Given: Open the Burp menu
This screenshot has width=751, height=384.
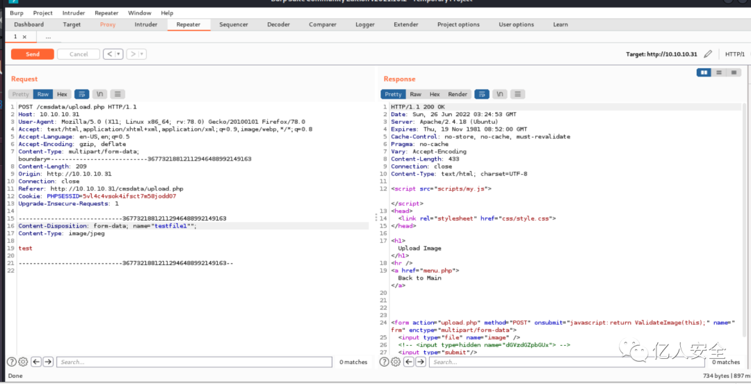Looking at the screenshot, I should pyautogui.click(x=16, y=13).
